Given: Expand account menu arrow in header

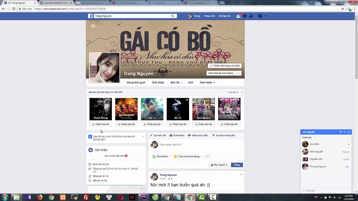Looking at the screenshot, I should (266, 16).
